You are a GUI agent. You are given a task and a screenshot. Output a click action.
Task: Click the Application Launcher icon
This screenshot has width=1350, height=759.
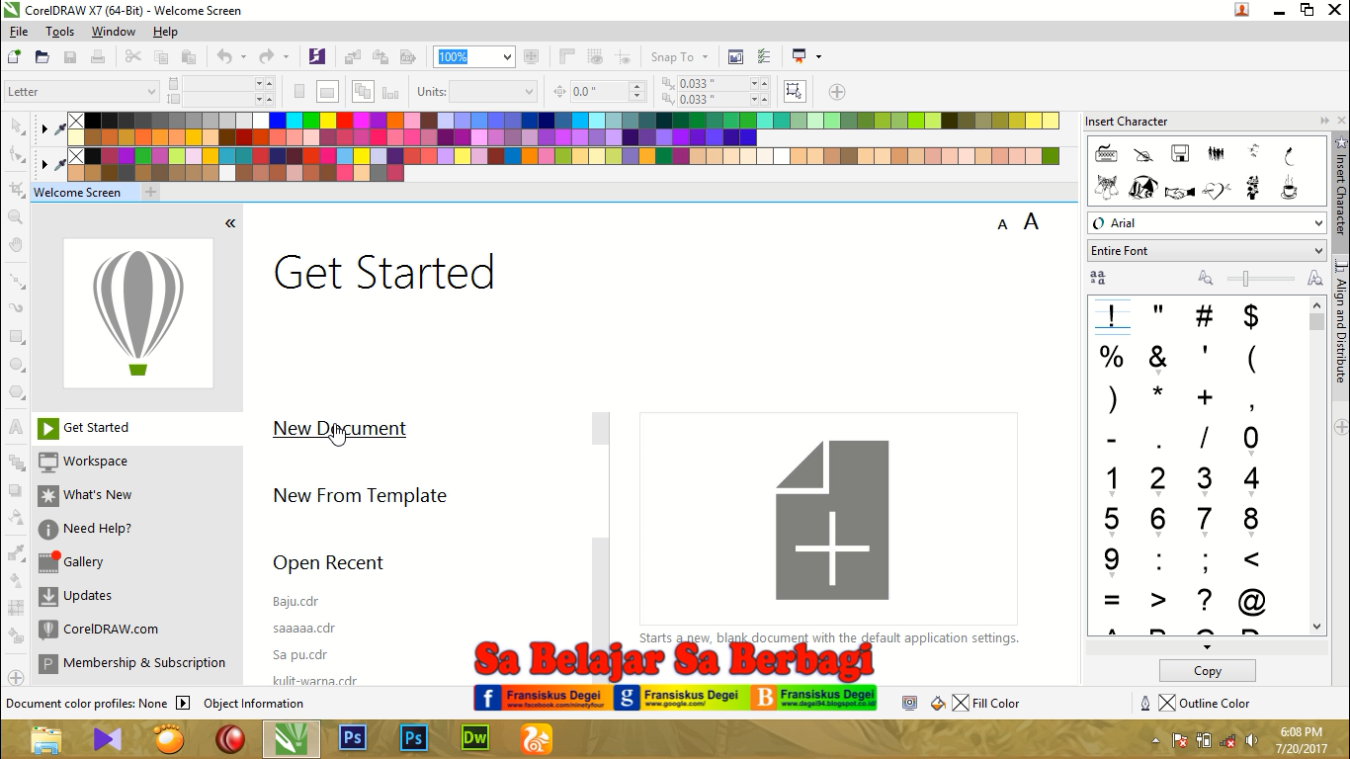coord(800,57)
